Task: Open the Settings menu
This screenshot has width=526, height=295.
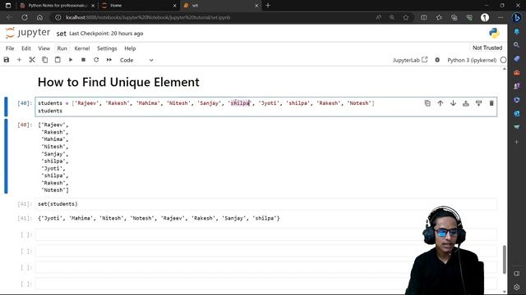Action: (107, 48)
